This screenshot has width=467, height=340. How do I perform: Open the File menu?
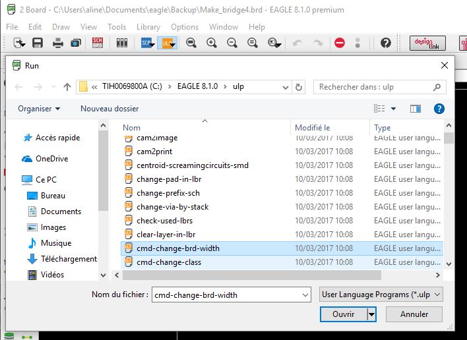tap(12, 27)
